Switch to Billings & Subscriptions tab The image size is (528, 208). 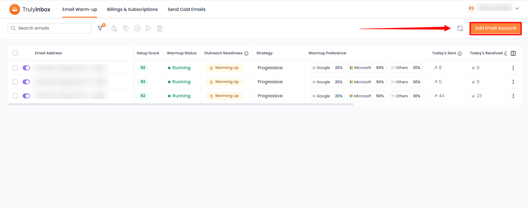click(x=132, y=9)
